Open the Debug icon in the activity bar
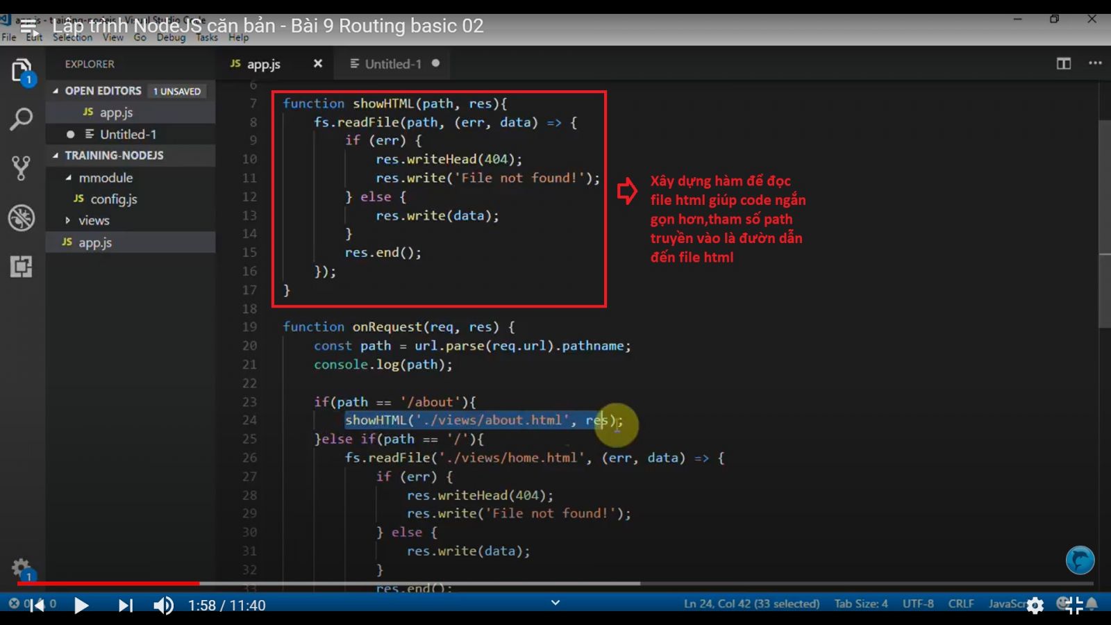Screen dimensions: 1111x625 point(21,217)
